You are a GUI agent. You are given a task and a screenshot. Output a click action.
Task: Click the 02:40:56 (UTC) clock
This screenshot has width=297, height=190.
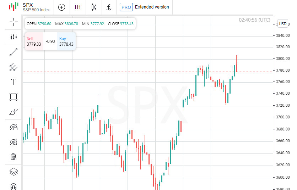click(254, 20)
